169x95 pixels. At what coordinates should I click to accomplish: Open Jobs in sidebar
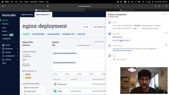pos(4,27)
